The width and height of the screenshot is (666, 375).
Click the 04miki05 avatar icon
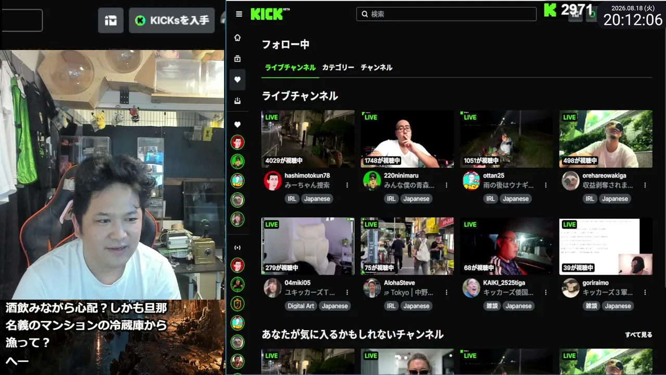coord(273,288)
